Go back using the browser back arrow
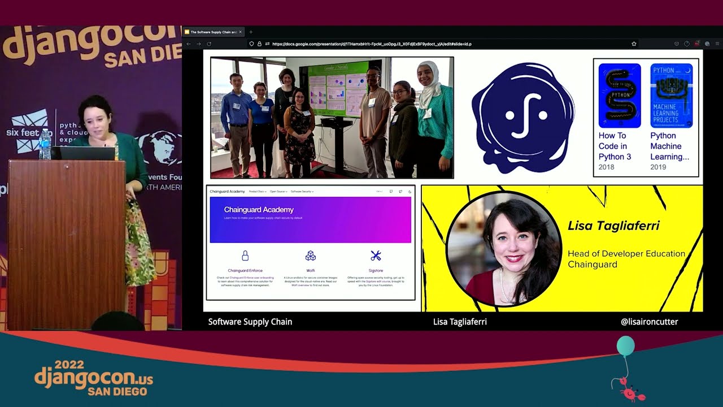This screenshot has height=407, width=723. tap(189, 44)
